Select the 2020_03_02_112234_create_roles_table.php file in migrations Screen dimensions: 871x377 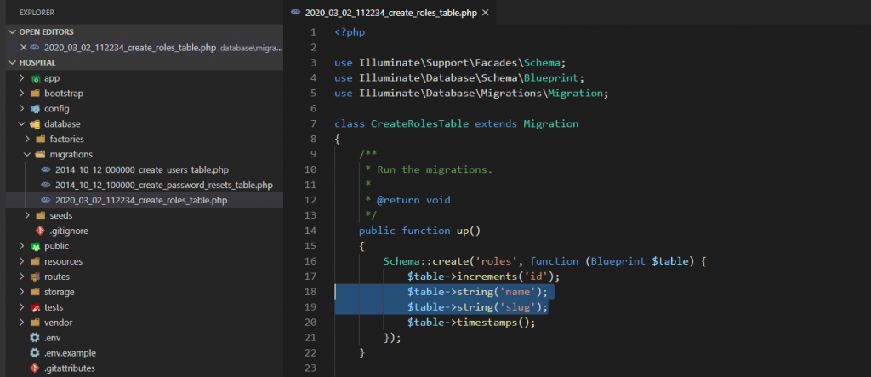click(x=141, y=200)
